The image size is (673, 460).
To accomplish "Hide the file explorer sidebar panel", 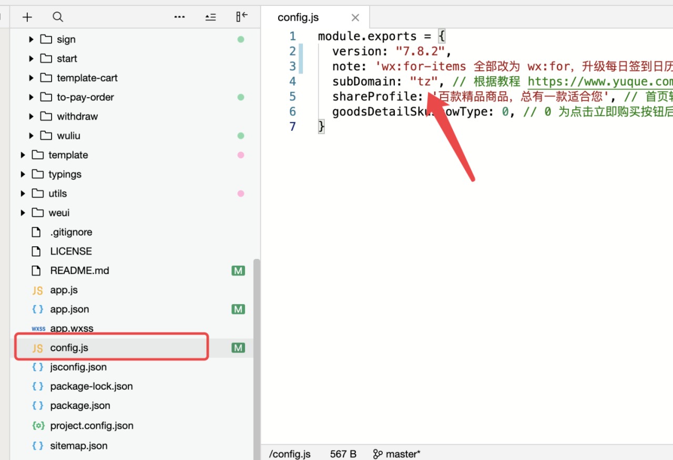I will click(x=241, y=17).
